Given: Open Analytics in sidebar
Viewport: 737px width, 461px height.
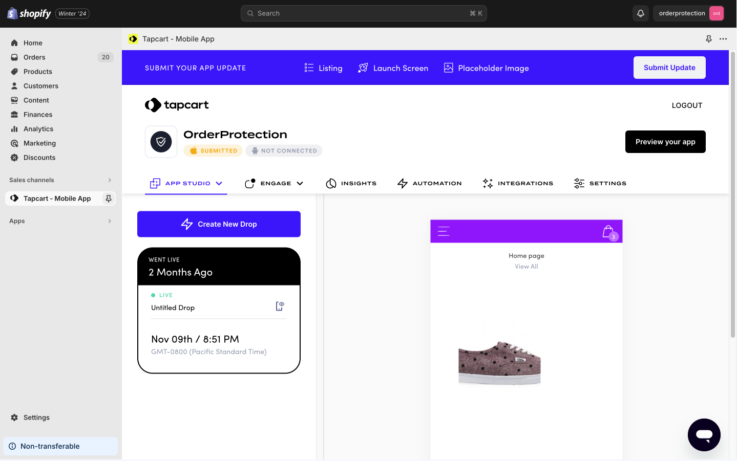Looking at the screenshot, I should (38, 129).
